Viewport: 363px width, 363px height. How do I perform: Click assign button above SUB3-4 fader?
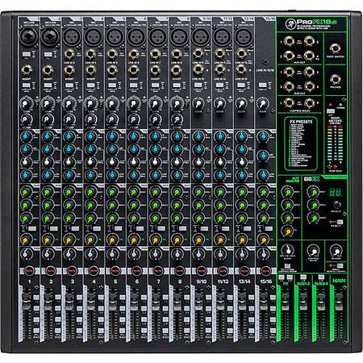[321, 277]
